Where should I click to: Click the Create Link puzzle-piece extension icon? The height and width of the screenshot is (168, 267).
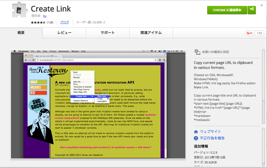tap(20, 10)
